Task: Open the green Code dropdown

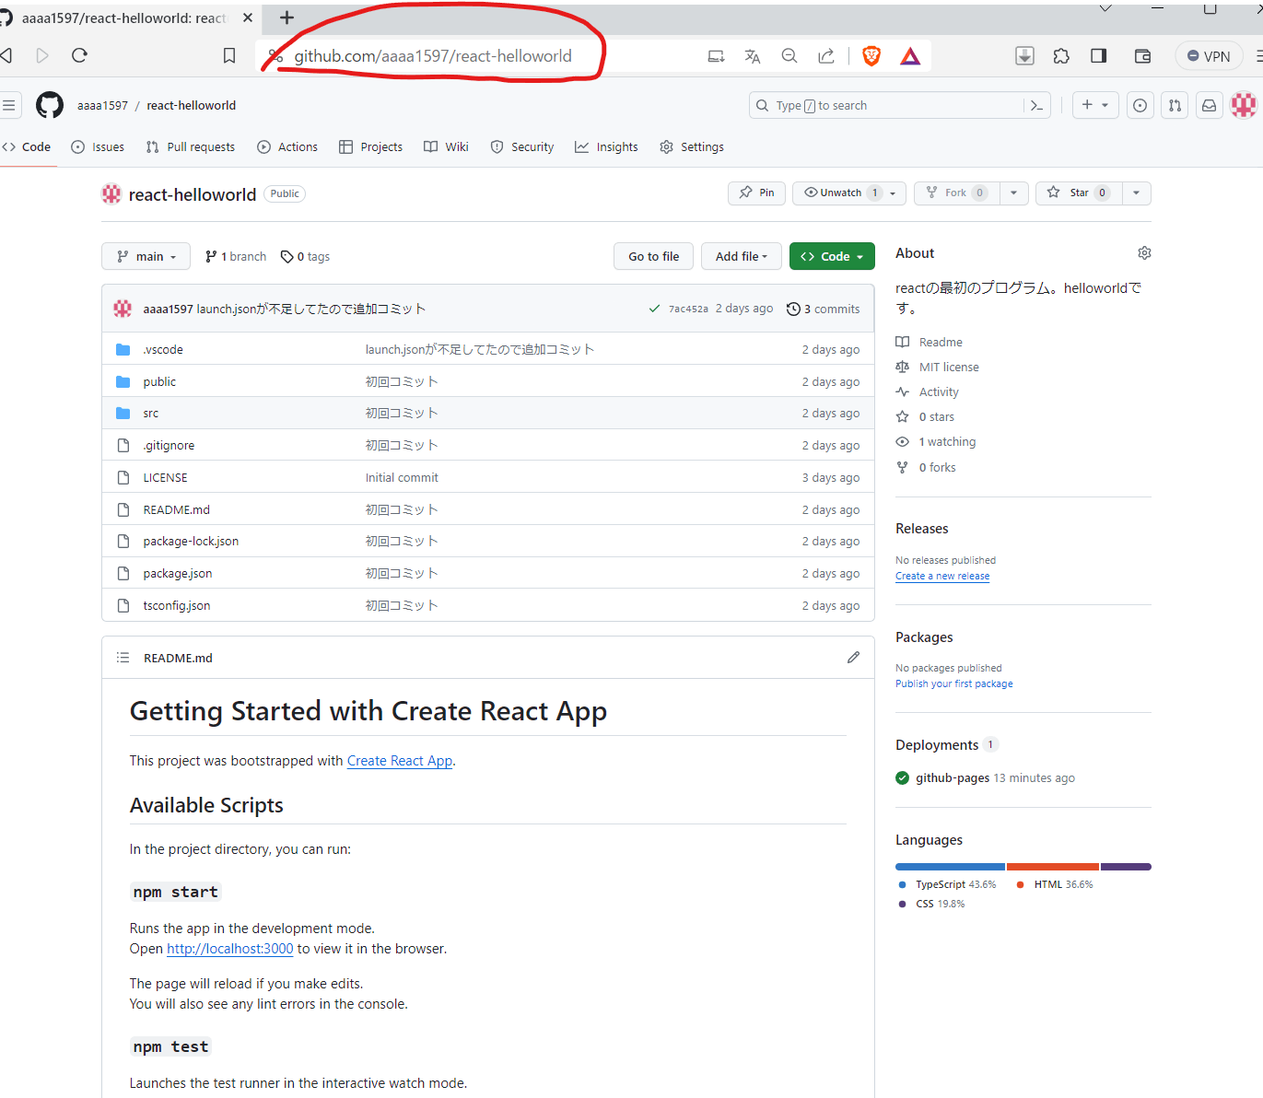Action: [x=832, y=256]
